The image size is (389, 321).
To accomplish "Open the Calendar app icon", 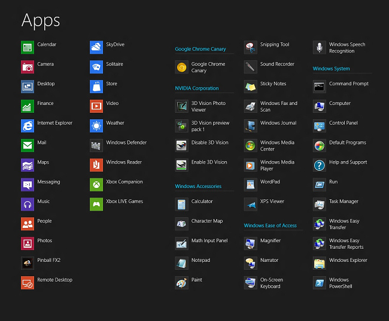I will pyautogui.click(x=28, y=47).
